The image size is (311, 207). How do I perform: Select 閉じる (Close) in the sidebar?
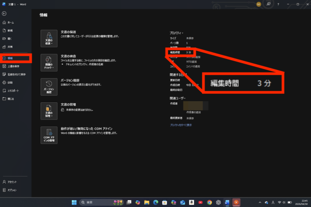[8, 98]
